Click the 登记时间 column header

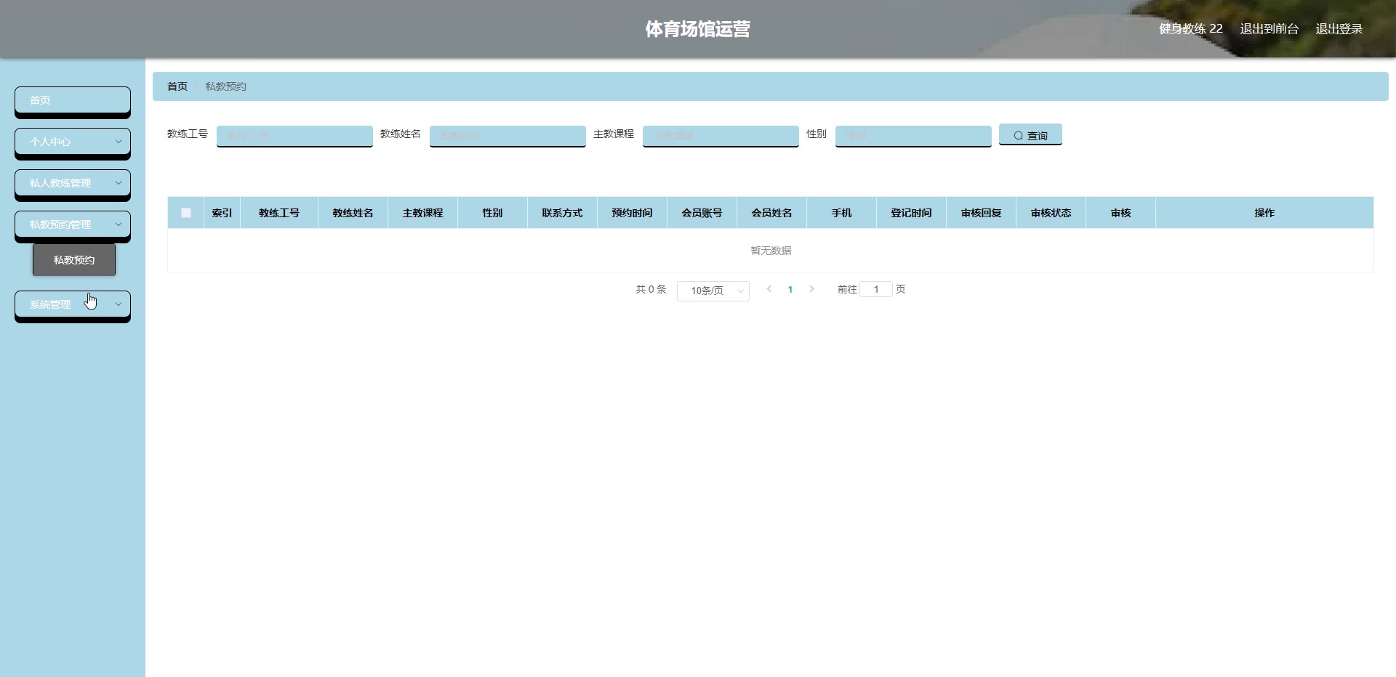pyautogui.click(x=911, y=213)
